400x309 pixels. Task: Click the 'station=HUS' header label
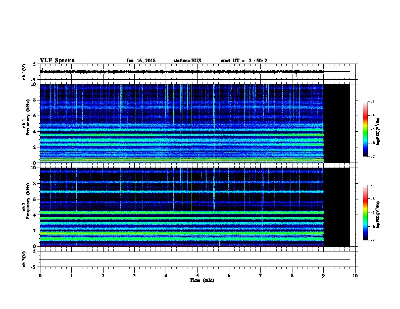pos(187,61)
